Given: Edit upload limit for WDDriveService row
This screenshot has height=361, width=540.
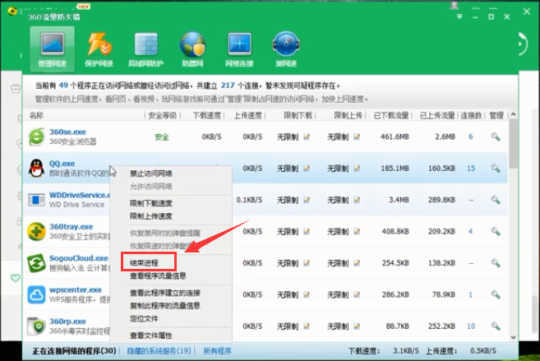Looking at the screenshot, I should [357, 200].
